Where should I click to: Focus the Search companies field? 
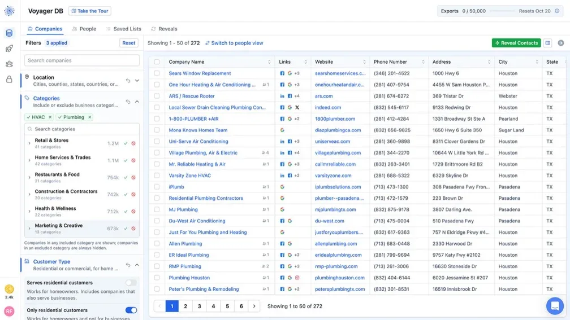coord(82,60)
